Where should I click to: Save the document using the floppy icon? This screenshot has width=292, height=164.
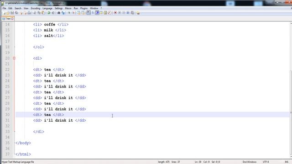pyautogui.click(x=12, y=13)
